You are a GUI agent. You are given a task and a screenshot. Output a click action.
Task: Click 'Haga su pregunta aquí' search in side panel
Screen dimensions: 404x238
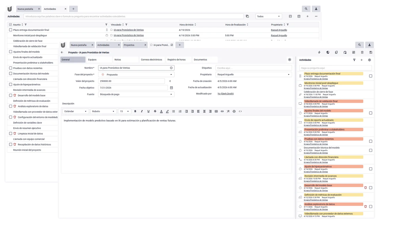335,68
